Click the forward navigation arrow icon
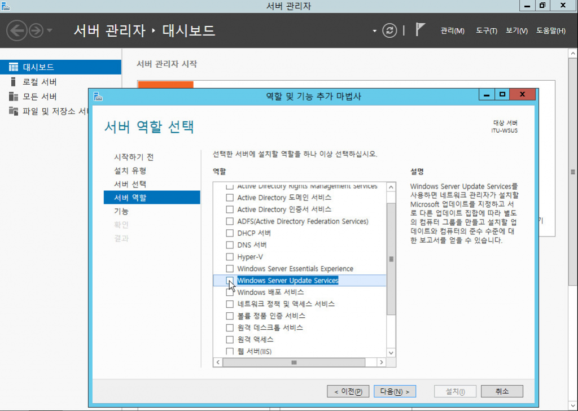Image resolution: width=578 pixels, height=411 pixels. tap(36, 30)
